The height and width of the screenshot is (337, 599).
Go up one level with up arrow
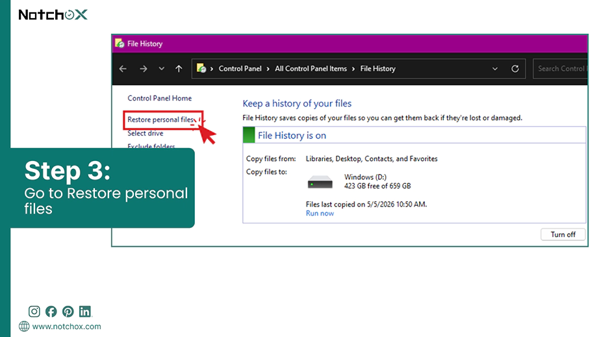point(179,69)
